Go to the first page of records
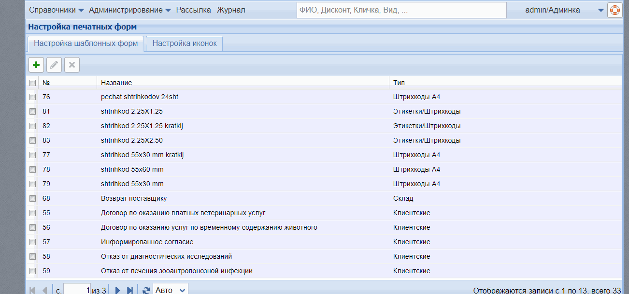This screenshot has width=629, height=294. [x=33, y=290]
